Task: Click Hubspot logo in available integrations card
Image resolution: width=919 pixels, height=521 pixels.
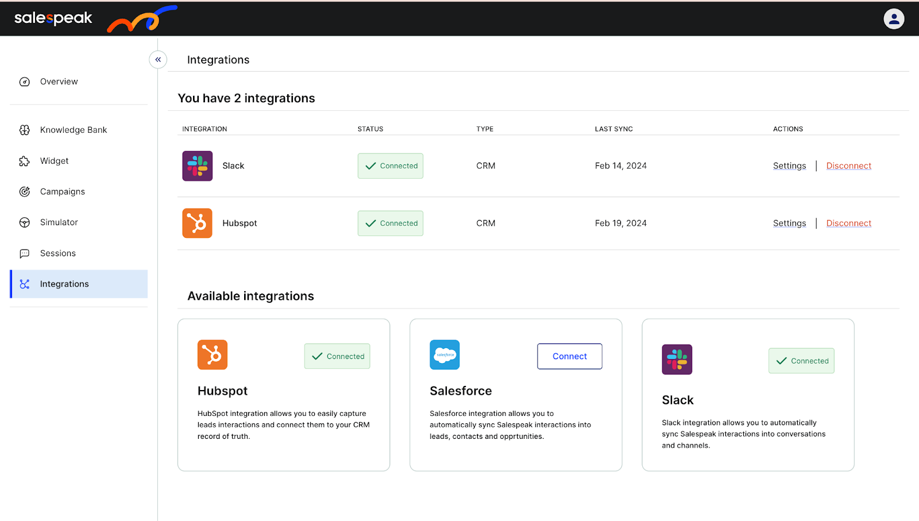Action: coord(213,354)
